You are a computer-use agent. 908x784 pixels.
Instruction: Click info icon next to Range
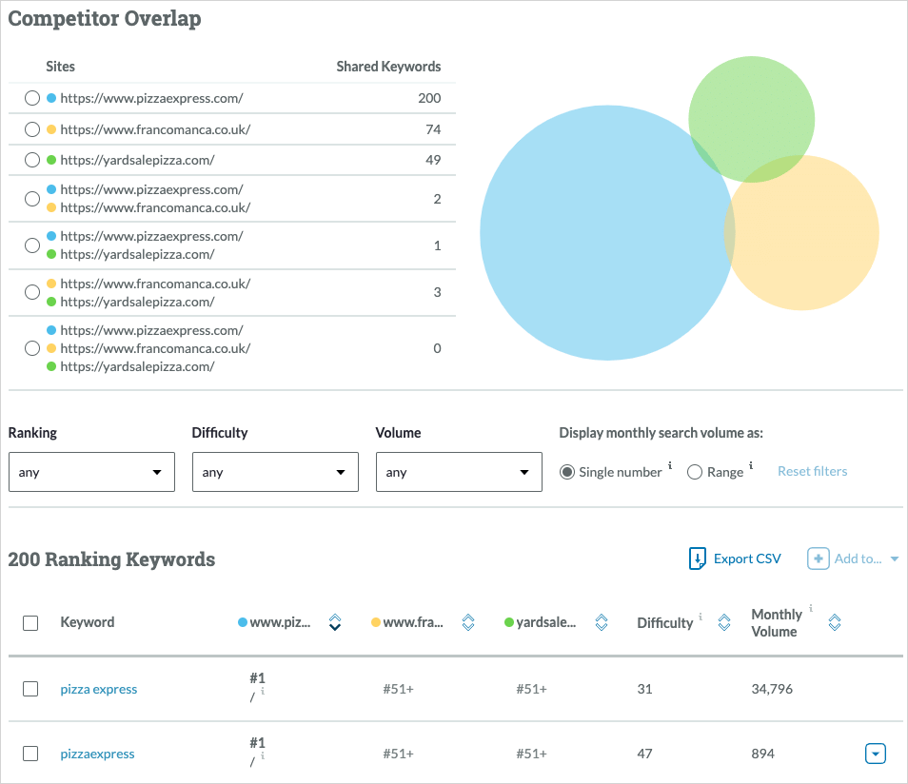pos(751,465)
